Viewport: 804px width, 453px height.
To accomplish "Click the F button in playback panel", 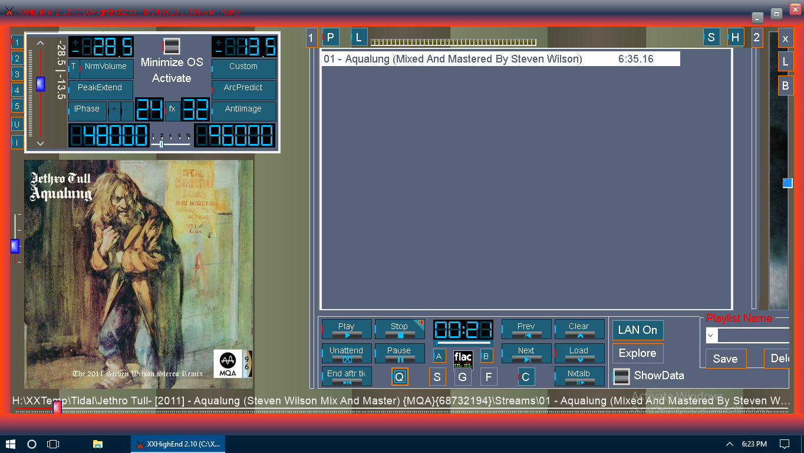I will (489, 377).
